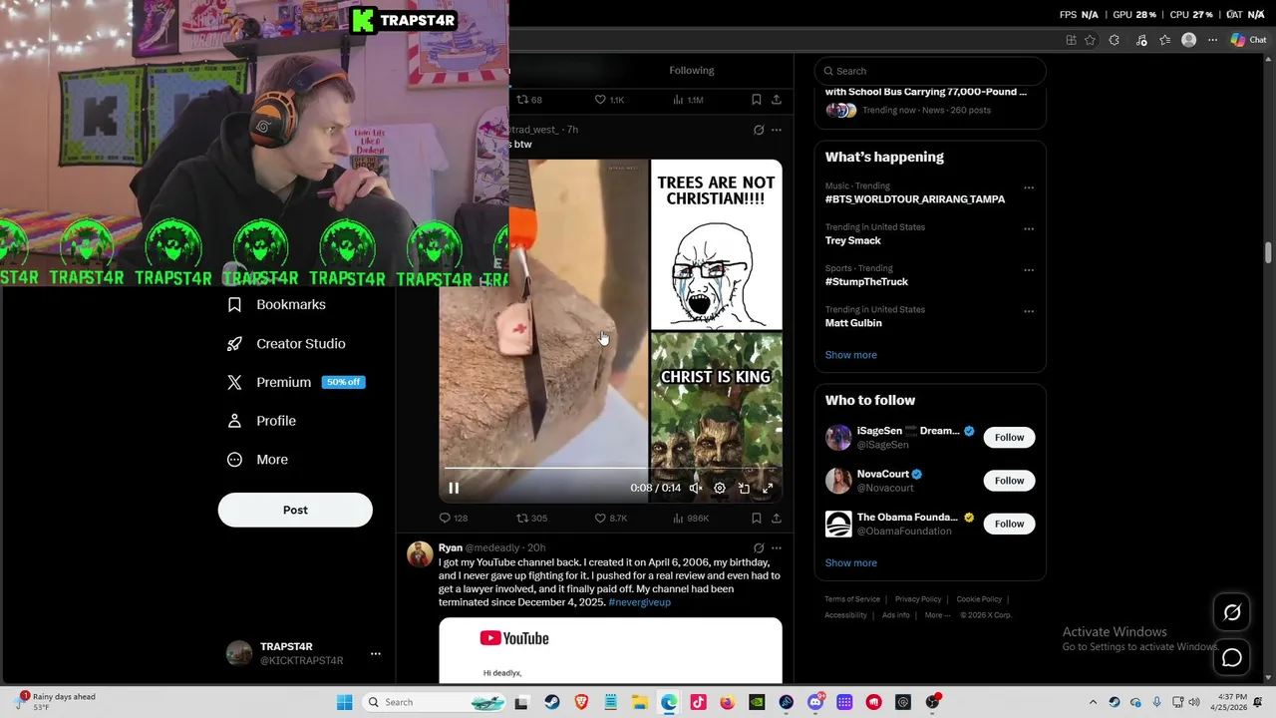The height and width of the screenshot is (718, 1276).
Task: Open the Windows Start menu
Action: (x=344, y=702)
